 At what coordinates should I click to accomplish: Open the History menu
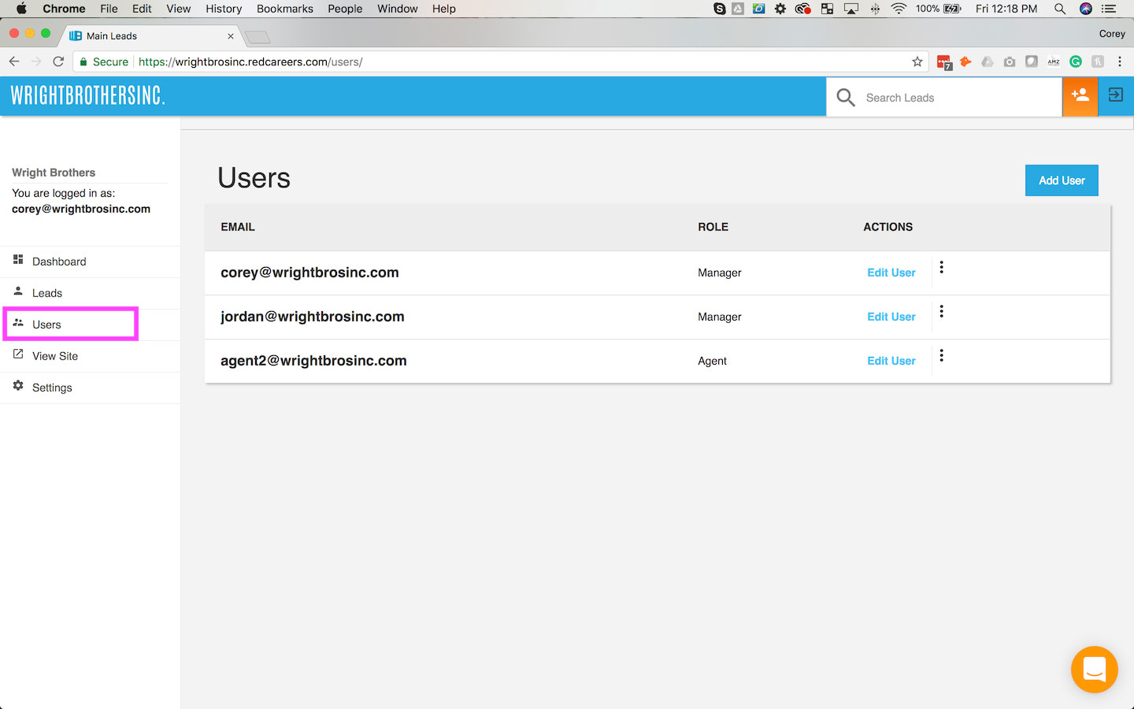pos(224,9)
